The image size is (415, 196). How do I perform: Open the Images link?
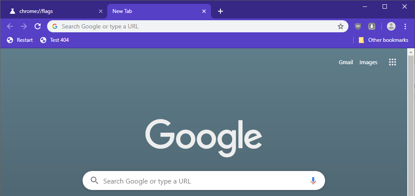pyautogui.click(x=368, y=62)
